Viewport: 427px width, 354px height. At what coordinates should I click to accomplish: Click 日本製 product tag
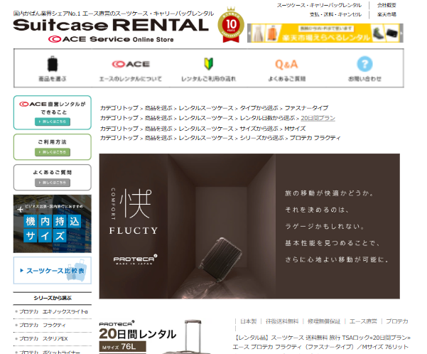point(249,321)
